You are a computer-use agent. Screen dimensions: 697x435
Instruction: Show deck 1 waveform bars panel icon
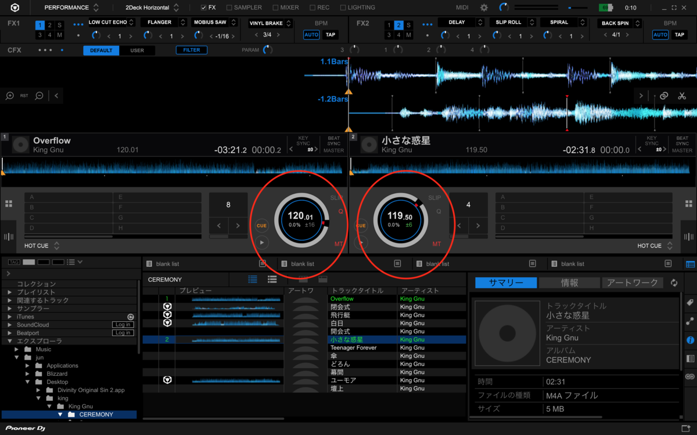click(x=9, y=237)
